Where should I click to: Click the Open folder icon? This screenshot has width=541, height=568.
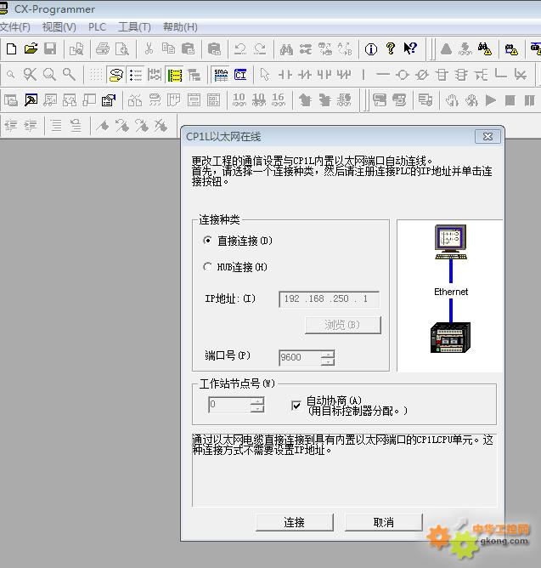31,48
